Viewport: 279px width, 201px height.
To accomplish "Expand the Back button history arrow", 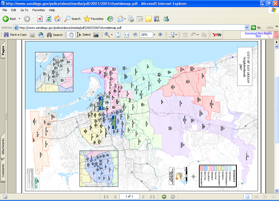I will (x=19, y=19).
